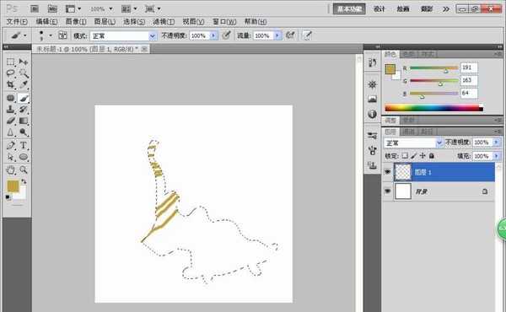Viewport: 506px width, 312px height.
Task: Toggle lock transparent pixels option
Action: point(405,156)
